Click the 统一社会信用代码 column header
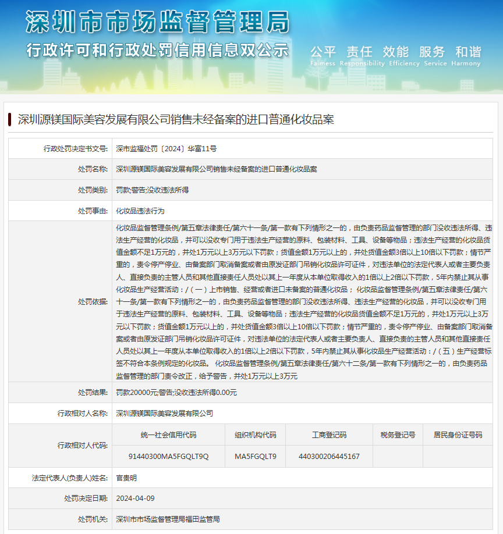Viewport: 503px width, 534px height. coord(168,435)
